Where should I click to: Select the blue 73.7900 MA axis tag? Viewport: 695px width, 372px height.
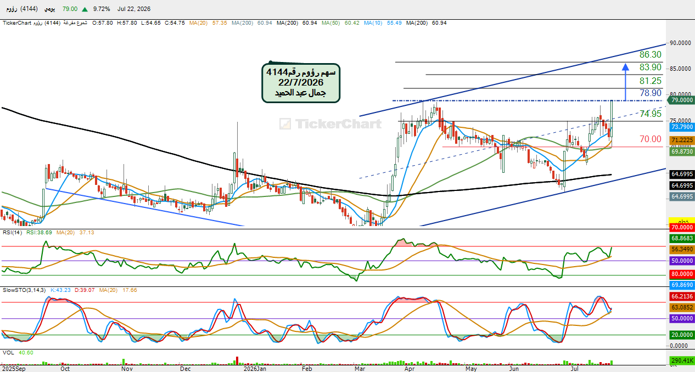(x=682, y=127)
